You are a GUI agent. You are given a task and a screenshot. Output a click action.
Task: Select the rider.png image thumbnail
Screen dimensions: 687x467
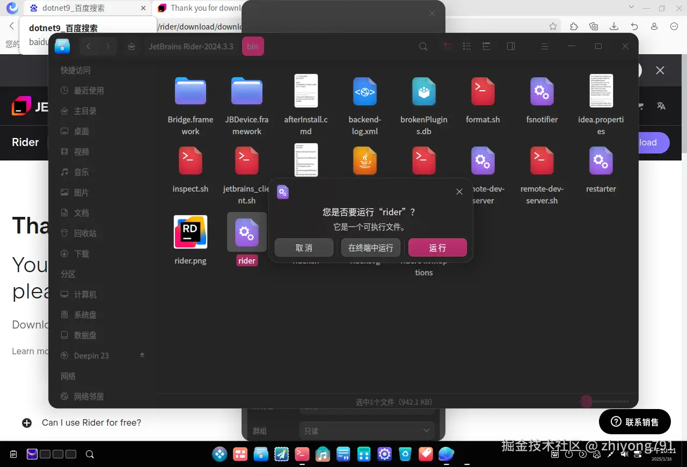pyautogui.click(x=191, y=232)
